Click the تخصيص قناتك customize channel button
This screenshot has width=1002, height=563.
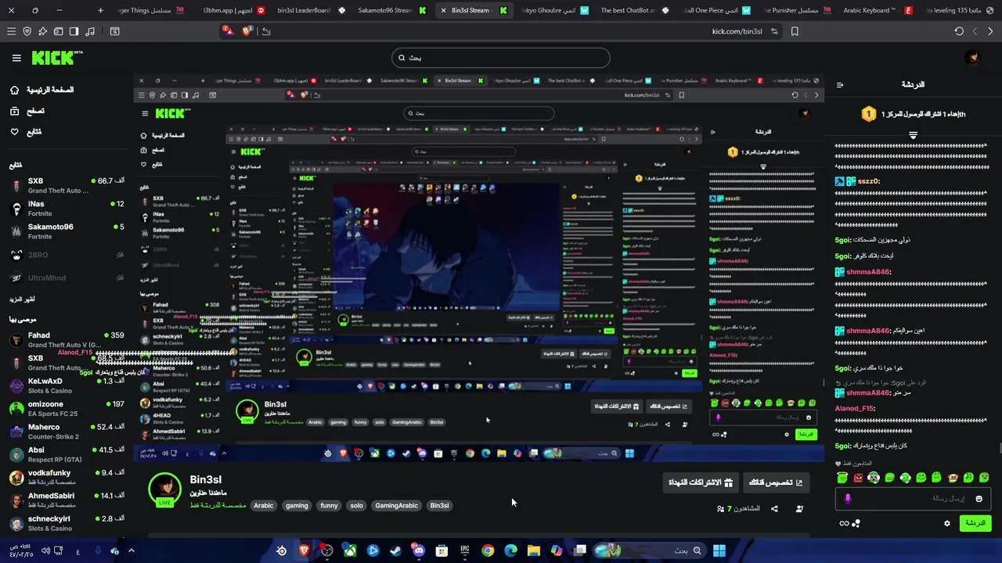tap(776, 482)
